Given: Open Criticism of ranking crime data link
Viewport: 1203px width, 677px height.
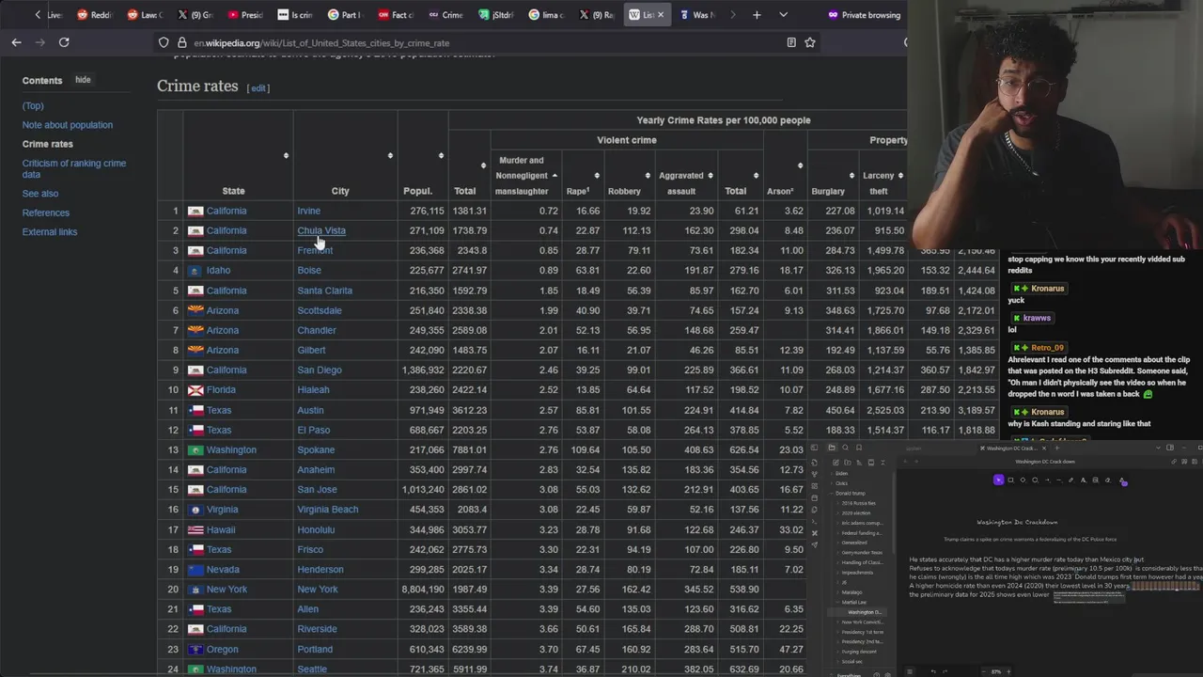Looking at the screenshot, I should coord(74,168).
